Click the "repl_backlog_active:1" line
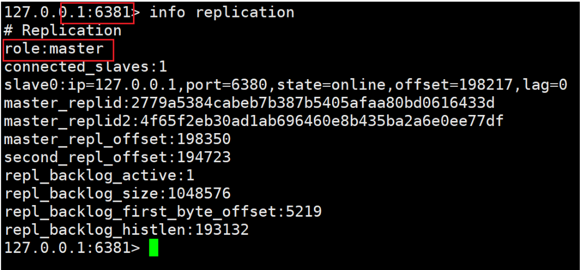Image resolution: width=582 pixels, height=270 pixels. (x=99, y=175)
